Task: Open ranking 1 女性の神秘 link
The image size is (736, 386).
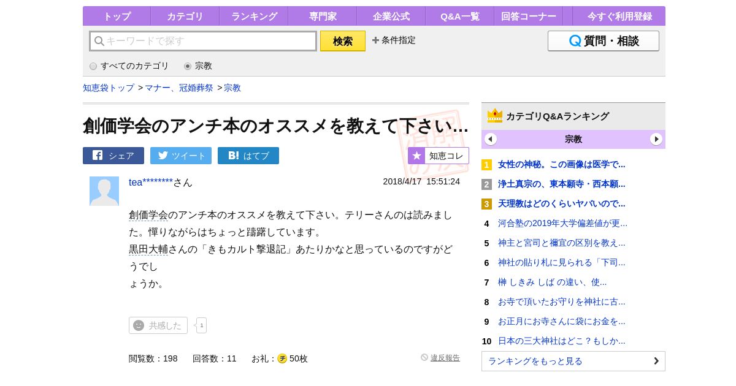Action: pyautogui.click(x=561, y=164)
